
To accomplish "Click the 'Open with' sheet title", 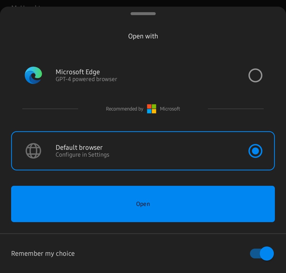I will click(x=143, y=36).
